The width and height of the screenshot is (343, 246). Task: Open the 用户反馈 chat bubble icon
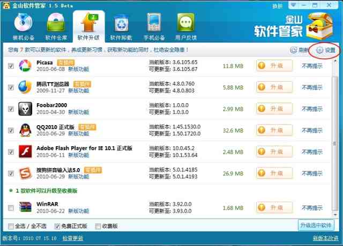tap(186, 23)
